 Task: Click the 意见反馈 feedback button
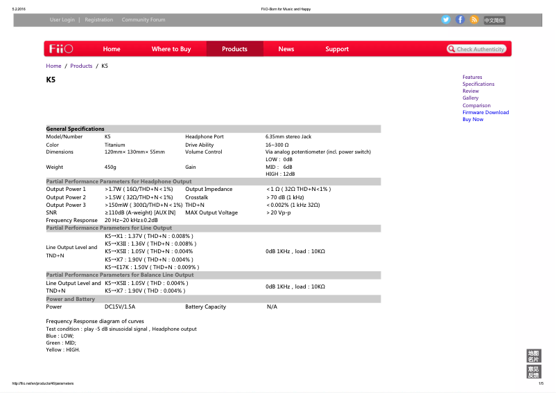coord(533,372)
